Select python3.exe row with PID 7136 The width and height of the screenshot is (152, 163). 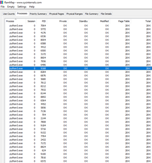pyautogui.click(x=81, y=111)
